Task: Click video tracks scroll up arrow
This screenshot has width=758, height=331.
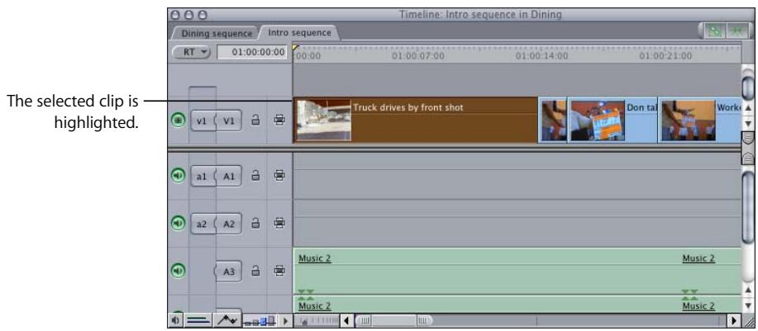Action: point(748,109)
